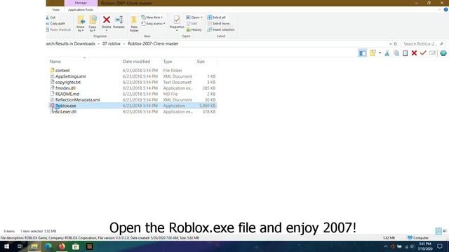The width and height of the screenshot is (449, 252).
Task: Click Search Results in Downloads breadcrumb
Action: [x=70, y=43]
